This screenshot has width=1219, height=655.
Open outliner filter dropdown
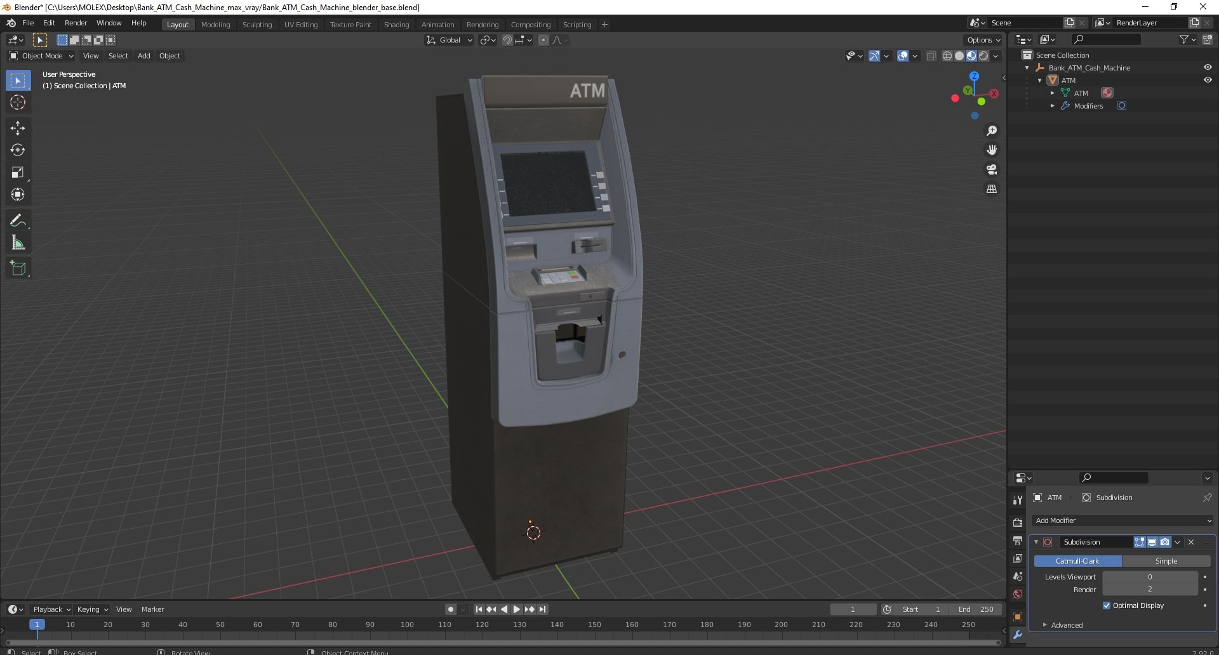[x=1187, y=39]
